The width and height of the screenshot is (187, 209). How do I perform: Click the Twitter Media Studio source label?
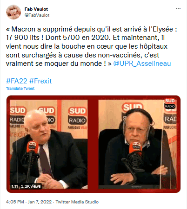pos(77,202)
